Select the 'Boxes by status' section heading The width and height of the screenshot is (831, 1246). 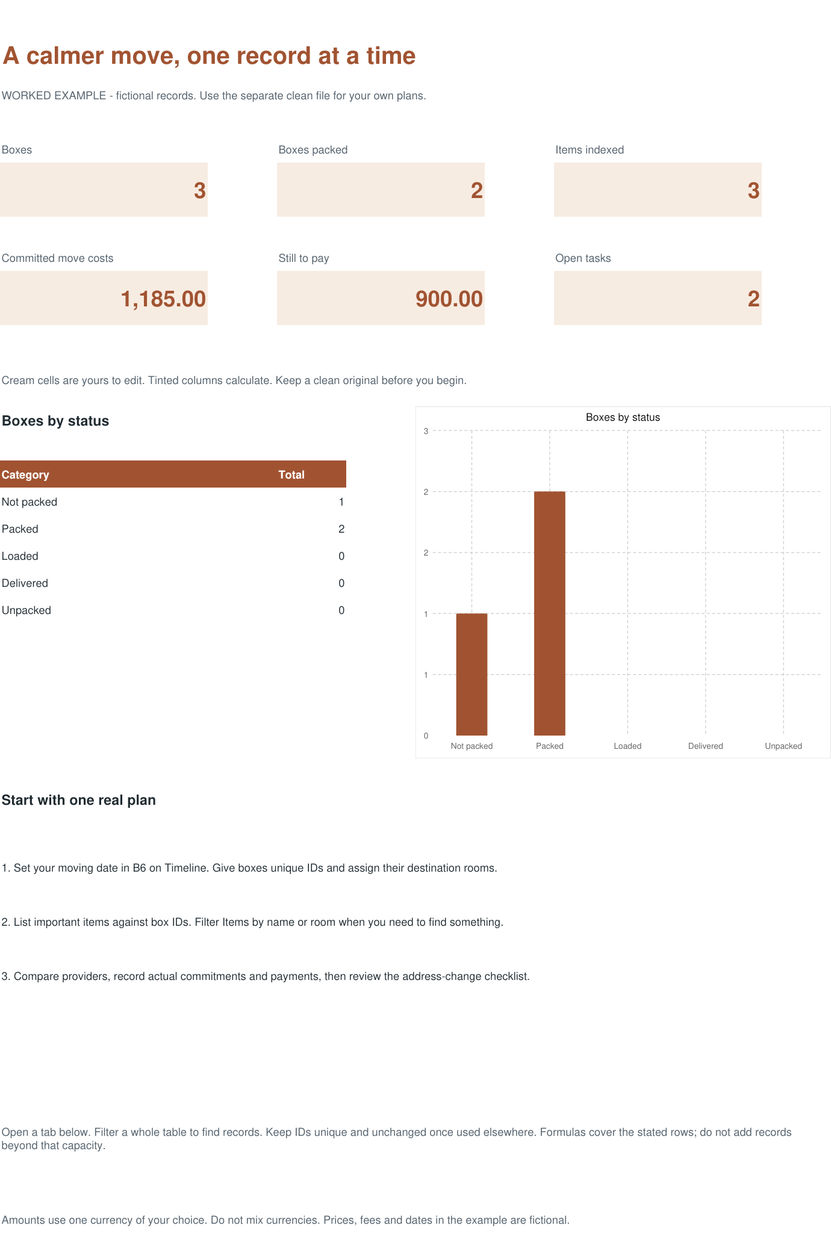click(55, 421)
